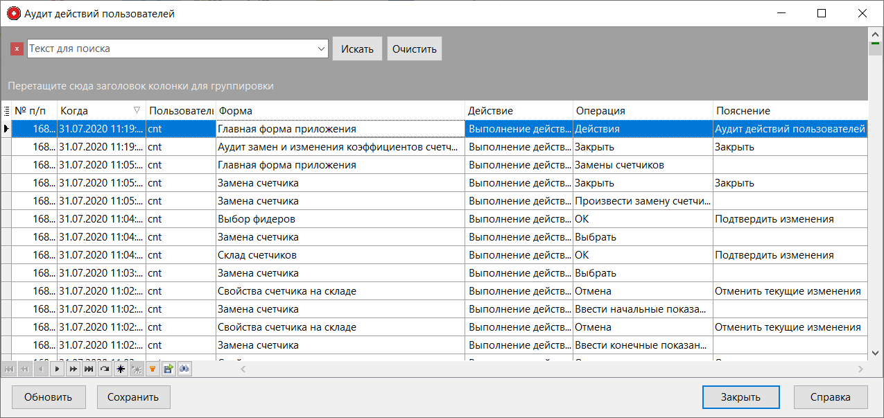The width and height of the screenshot is (884, 418).
Task: Clear the search with Очистить
Action: pyautogui.click(x=414, y=49)
